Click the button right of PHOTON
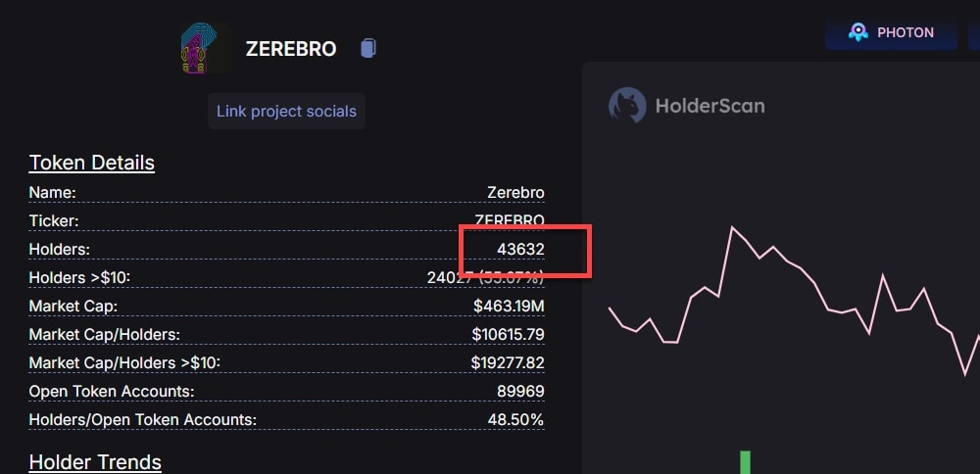 pyautogui.click(x=973, y=32)
